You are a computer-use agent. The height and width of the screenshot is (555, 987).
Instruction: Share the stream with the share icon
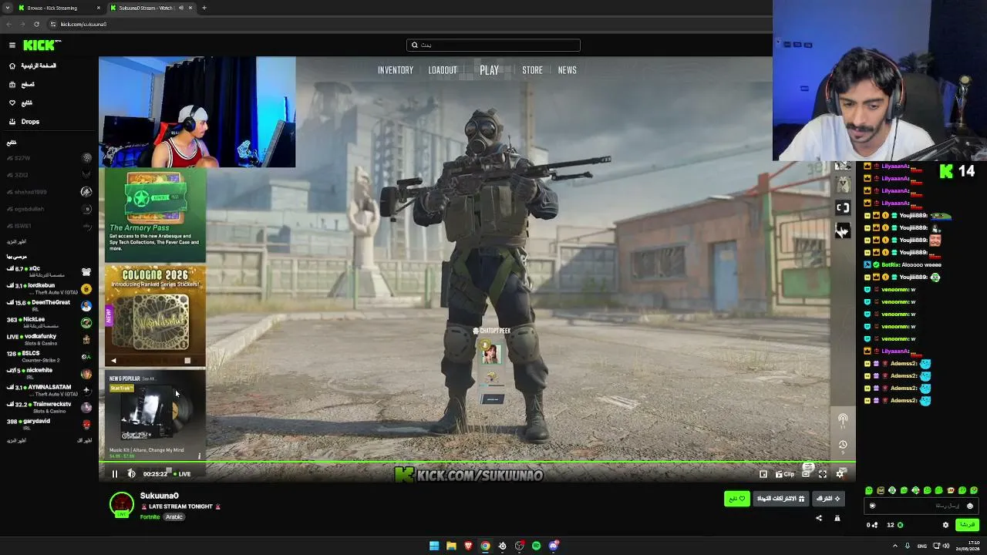pos(819,518)
